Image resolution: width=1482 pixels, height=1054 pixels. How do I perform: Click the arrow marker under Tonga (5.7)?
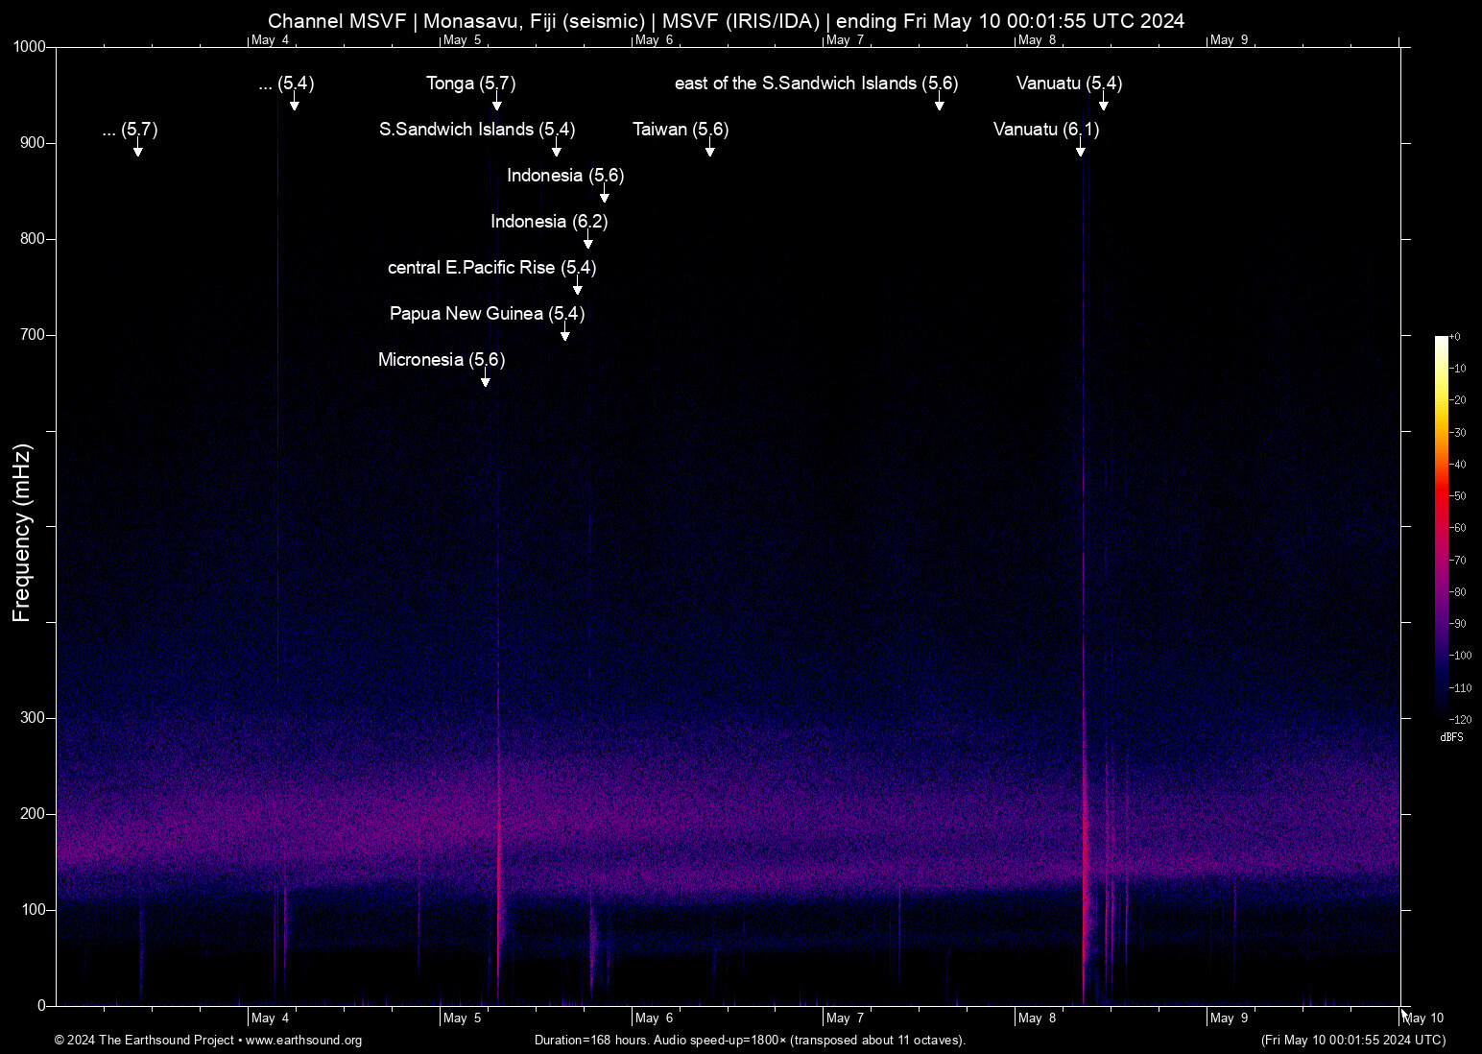(496, 106)
